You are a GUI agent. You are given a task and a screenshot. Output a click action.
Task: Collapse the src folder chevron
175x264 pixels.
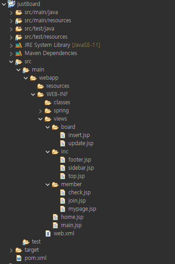(x=11, y=62)
